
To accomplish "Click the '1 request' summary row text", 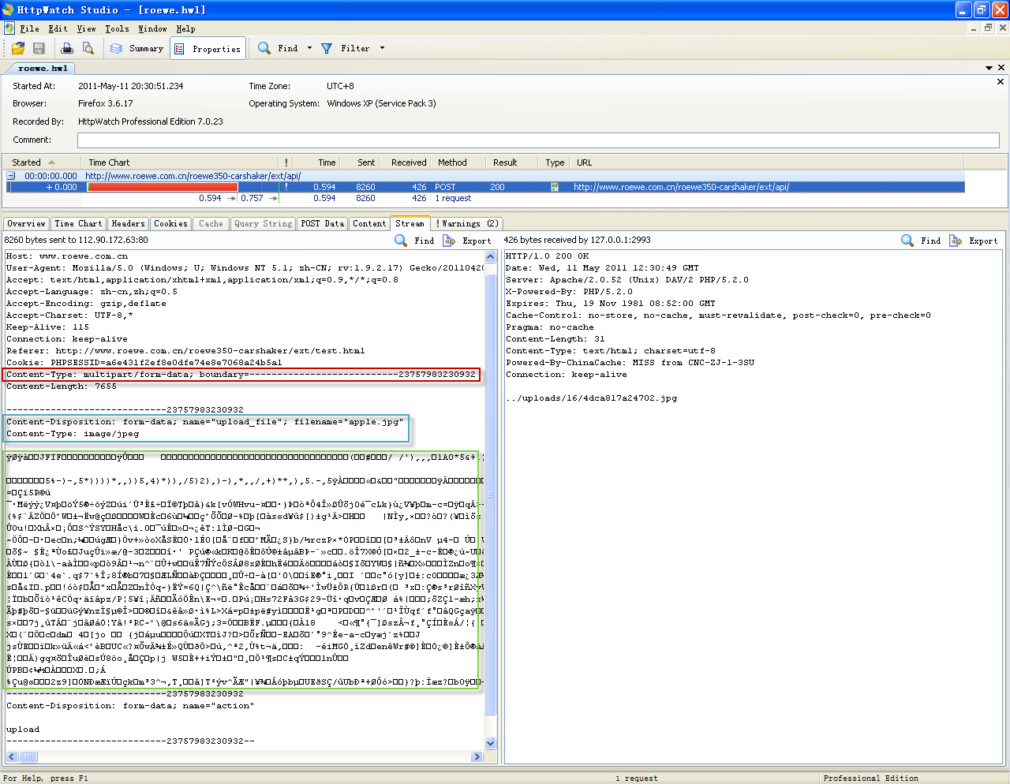I will [453, 199].
